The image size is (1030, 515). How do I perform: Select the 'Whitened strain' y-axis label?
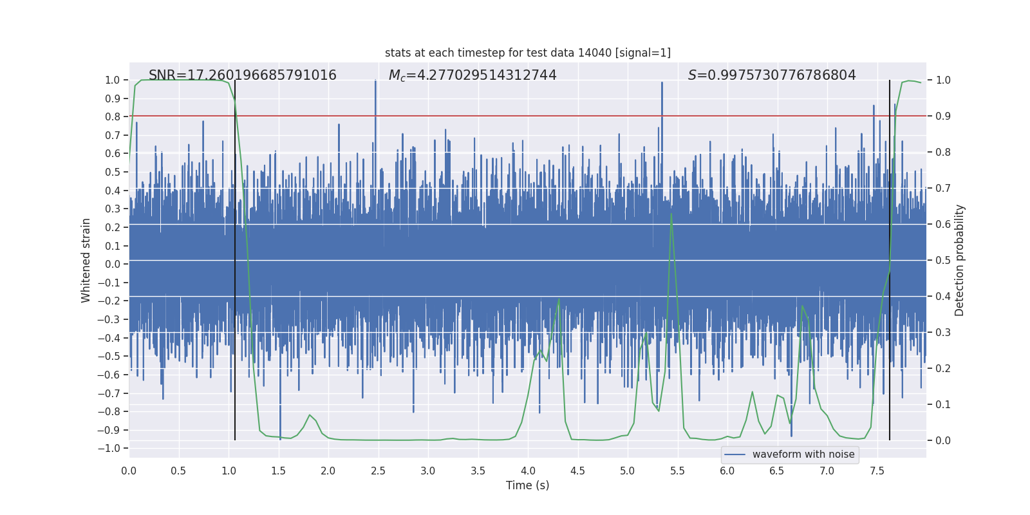(x=86, y=260)
